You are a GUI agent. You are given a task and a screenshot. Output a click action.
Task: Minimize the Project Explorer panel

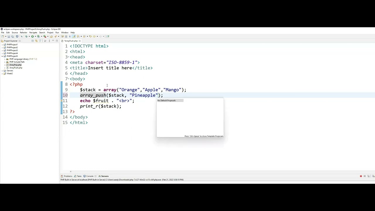(x=53, y=41)
